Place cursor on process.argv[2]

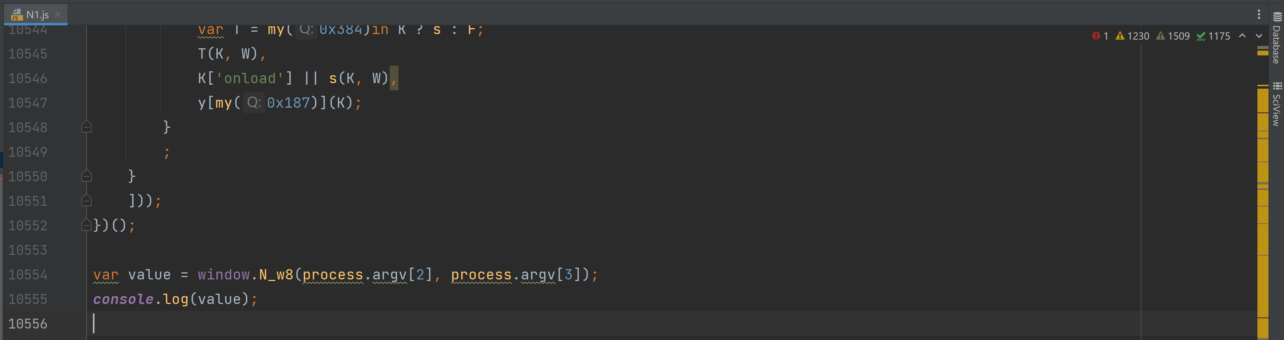click(x=367, y=274)
